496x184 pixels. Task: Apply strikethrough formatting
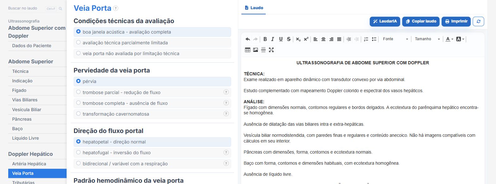(x=288, y=39)
